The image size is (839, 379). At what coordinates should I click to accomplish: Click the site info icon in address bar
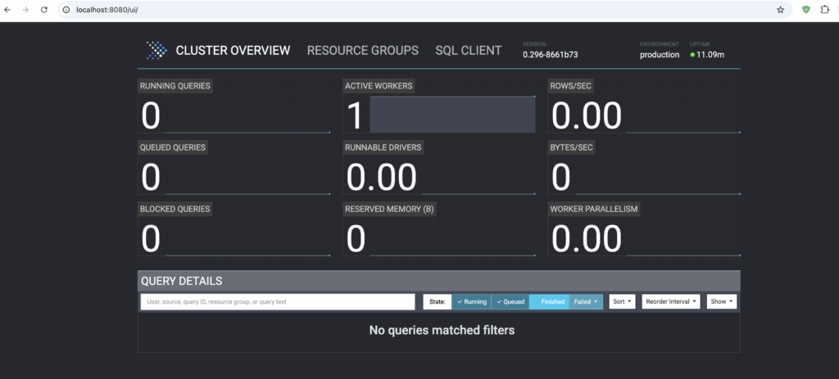(x=66, y=9)
